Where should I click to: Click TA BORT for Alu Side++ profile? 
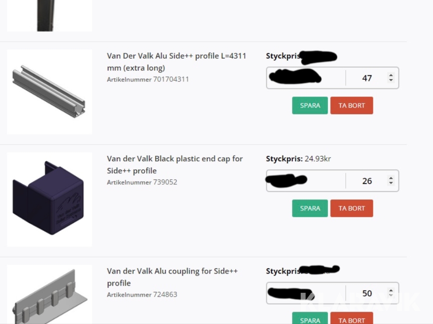[352, 106]
